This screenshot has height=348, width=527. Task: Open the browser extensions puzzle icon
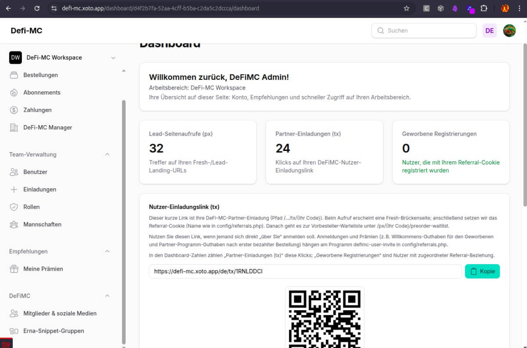pyautogui.click(x=484, y=8)
